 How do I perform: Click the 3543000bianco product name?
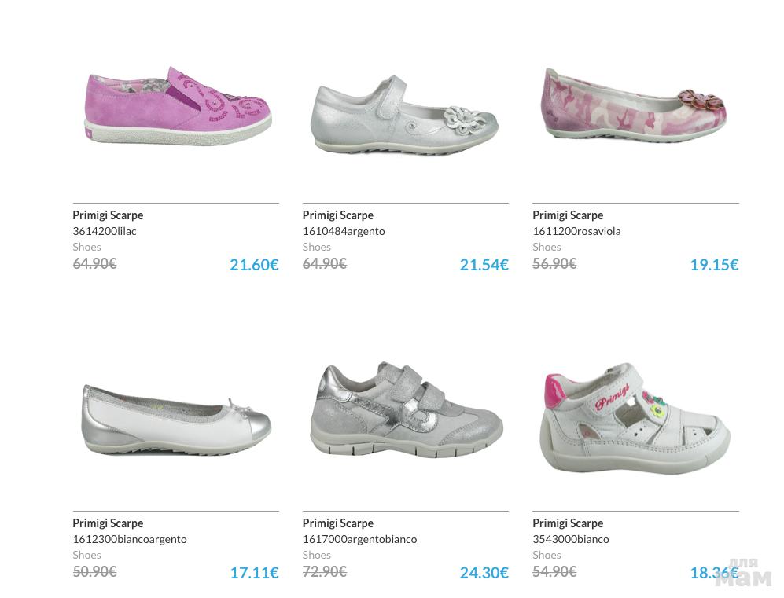click(x=571, y=539)
